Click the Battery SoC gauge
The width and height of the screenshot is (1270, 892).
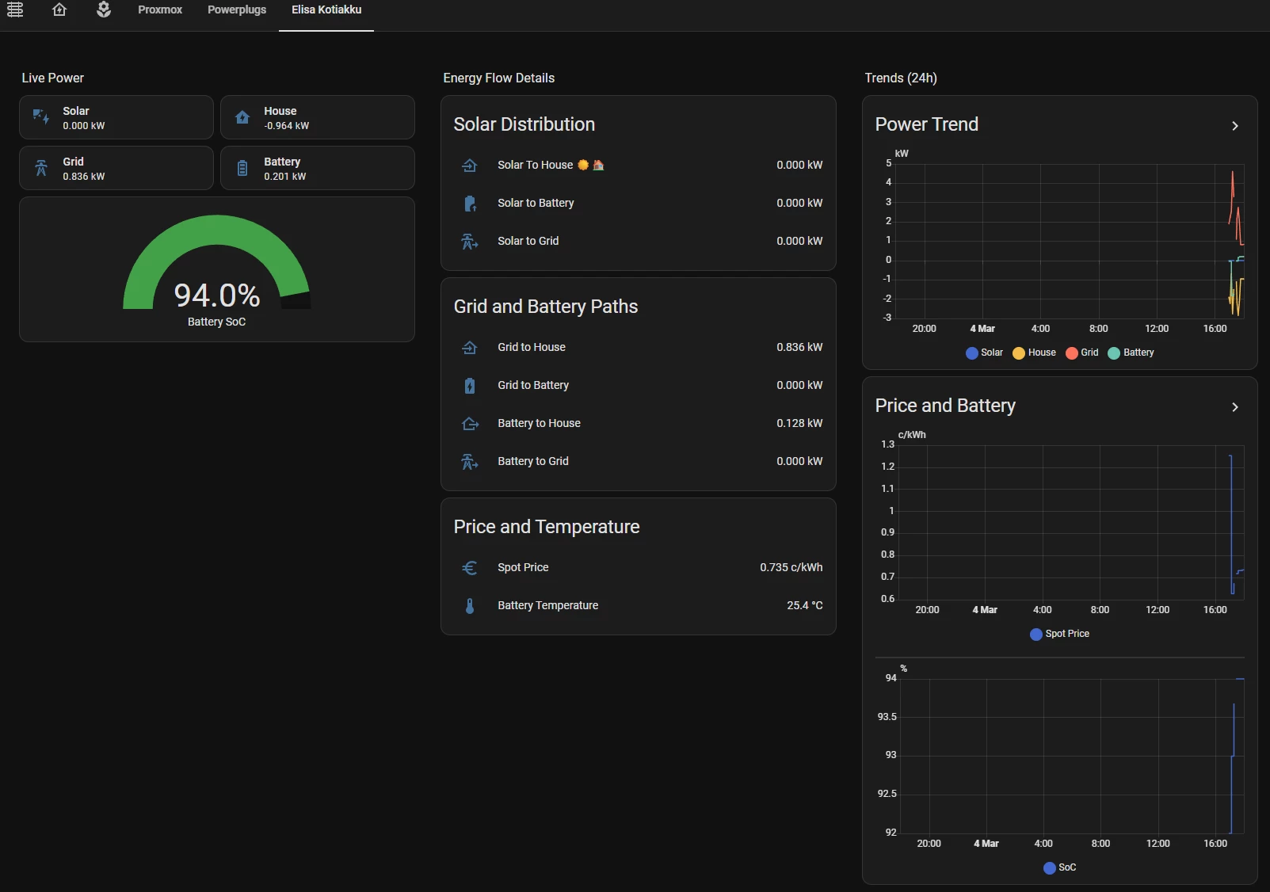[x=216, y=269]
